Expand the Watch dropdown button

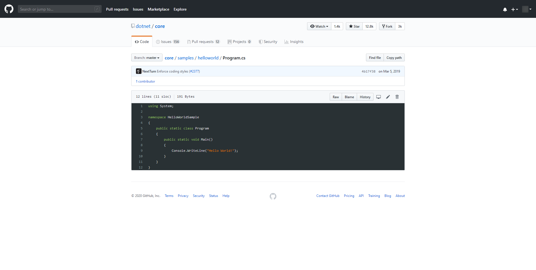pyautogui.click(x=319, y=26)
